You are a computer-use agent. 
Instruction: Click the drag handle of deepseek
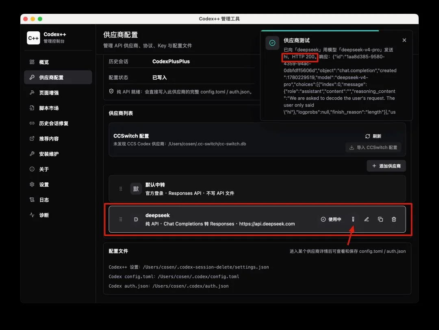[121, 219]
